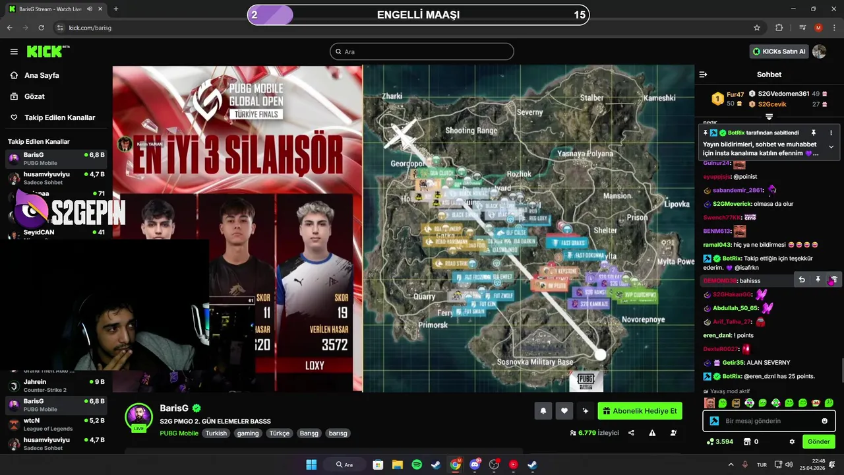Show hidden system tray icons
The image size is (844, 475).
(x=731, y=464)
